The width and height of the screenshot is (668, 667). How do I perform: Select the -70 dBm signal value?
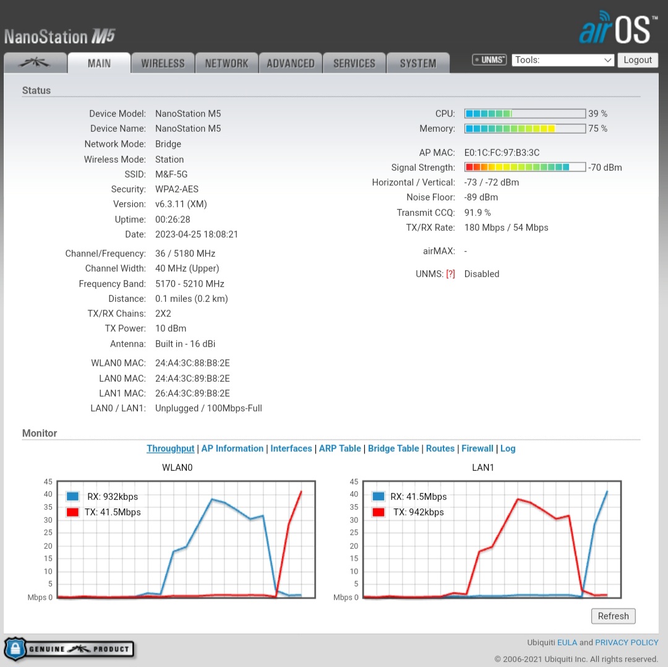click(605, 168)
